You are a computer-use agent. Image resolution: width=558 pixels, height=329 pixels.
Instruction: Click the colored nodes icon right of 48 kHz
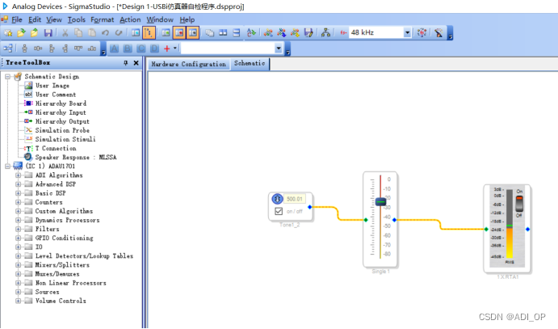422,33
